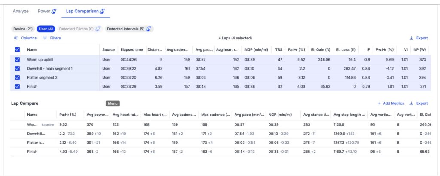The height and width of the screenshot is (176, 440).
Task: Click Downhill - main segment 1 name
Action: pos(50,68)
